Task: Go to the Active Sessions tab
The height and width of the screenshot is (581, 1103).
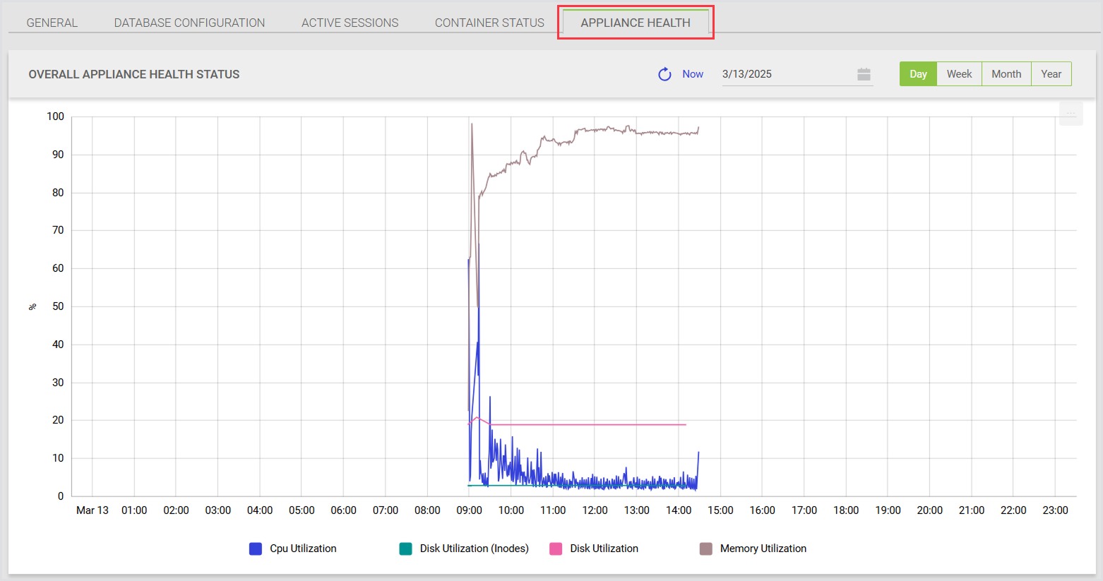Action: [x=350, y=23]
